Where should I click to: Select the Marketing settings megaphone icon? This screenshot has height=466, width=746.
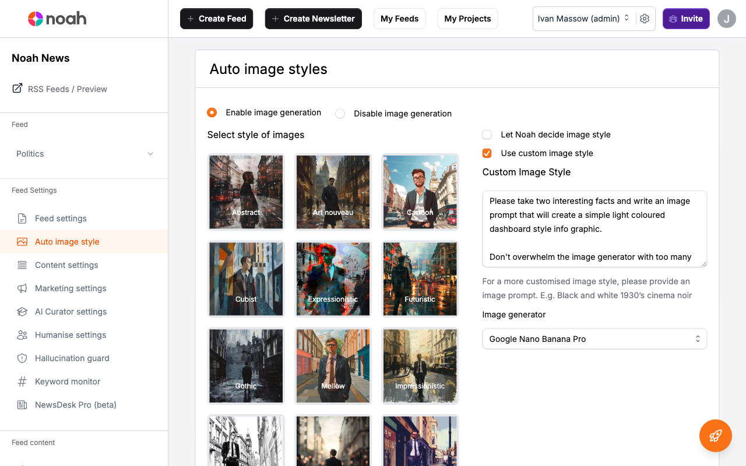(x=22, y=288)
